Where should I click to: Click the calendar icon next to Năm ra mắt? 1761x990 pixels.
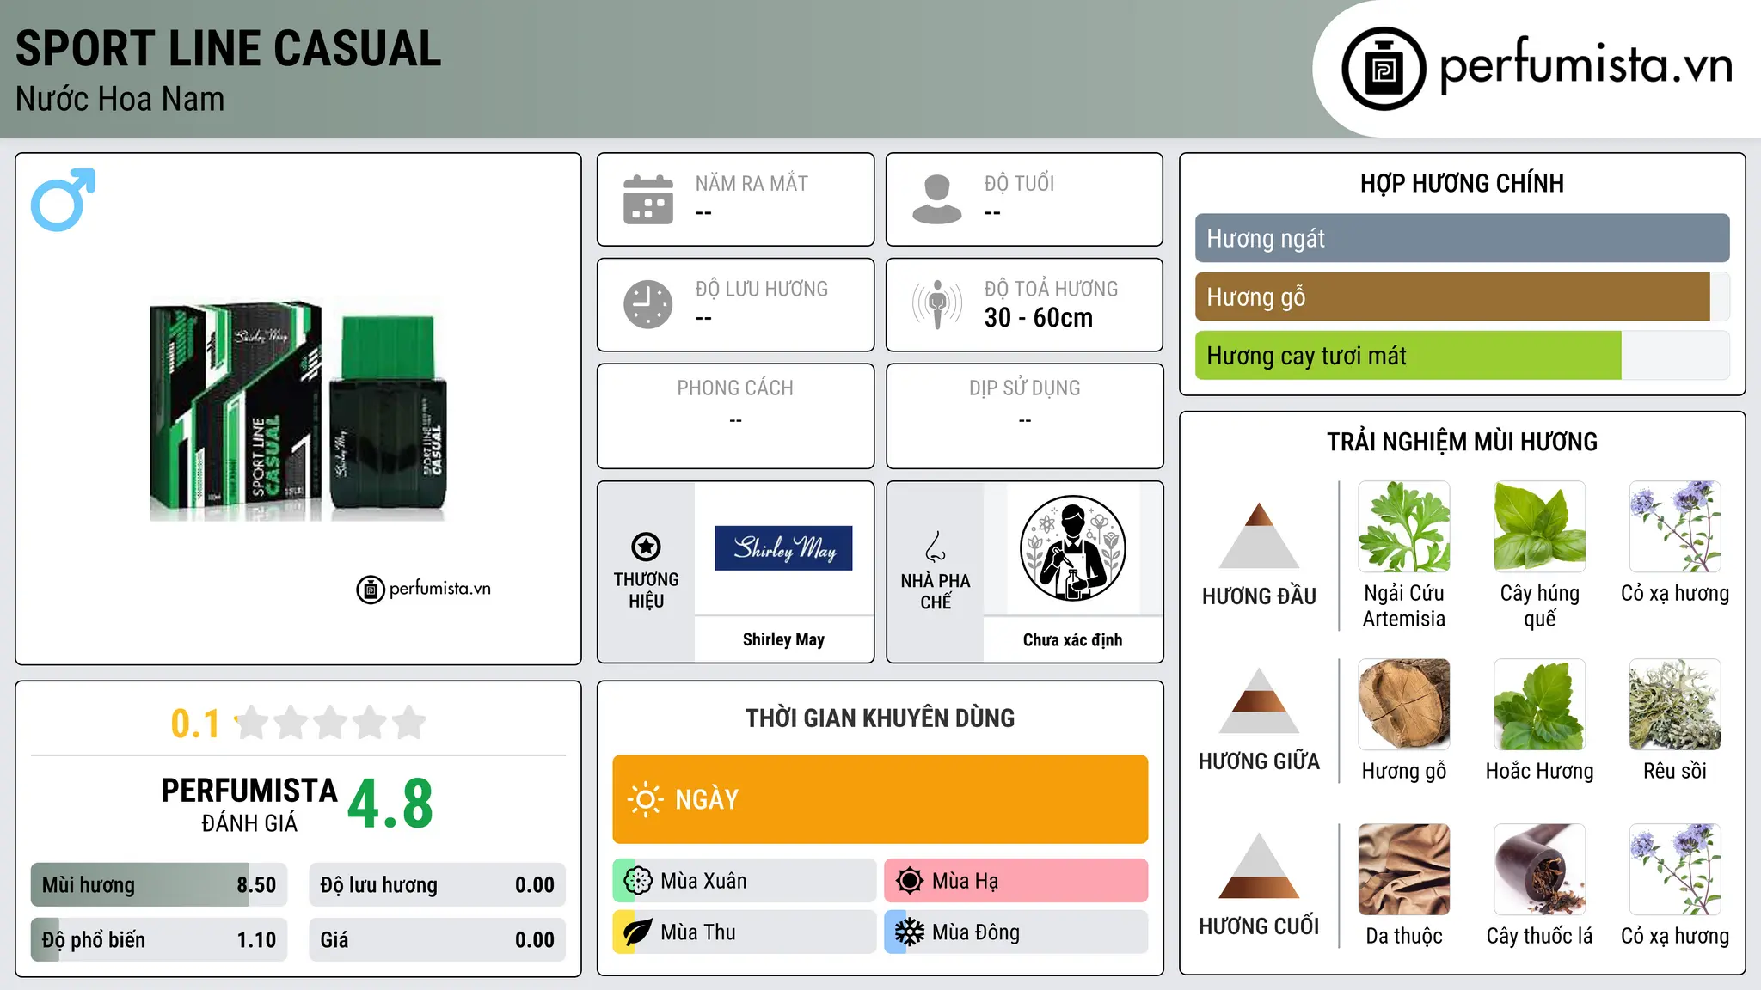pos(648,199)
